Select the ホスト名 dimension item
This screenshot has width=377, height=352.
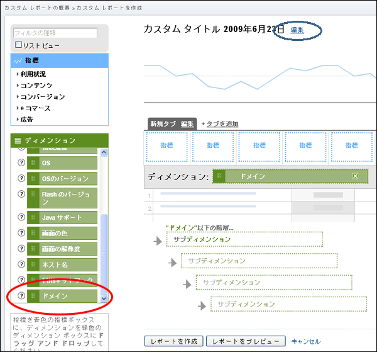[62, 264]
